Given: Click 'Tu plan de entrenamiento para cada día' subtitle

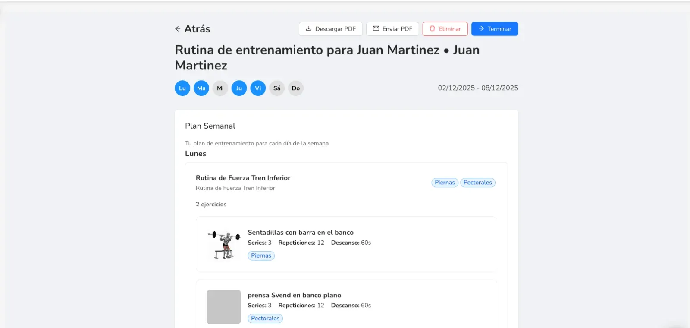Looking at the screenshot, I should click(x=257, y=143).
